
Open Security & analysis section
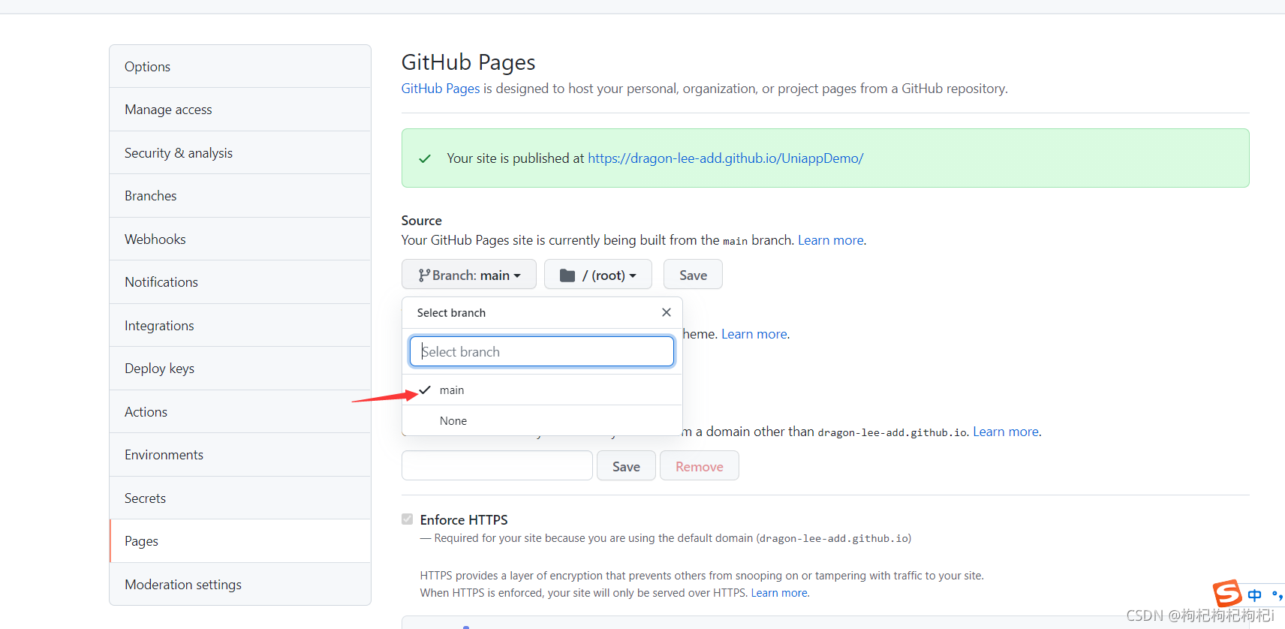tap(240, 153)
